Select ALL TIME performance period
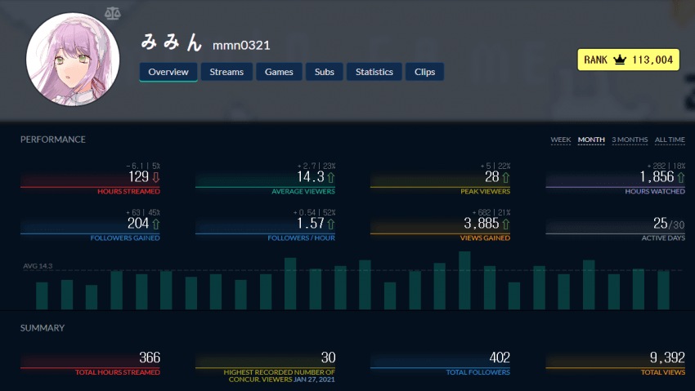Image resolution: width=695 pixels, height=391 pixels. coord(670,140)
